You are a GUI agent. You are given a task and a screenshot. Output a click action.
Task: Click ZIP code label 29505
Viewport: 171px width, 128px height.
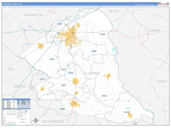point(94,51)
